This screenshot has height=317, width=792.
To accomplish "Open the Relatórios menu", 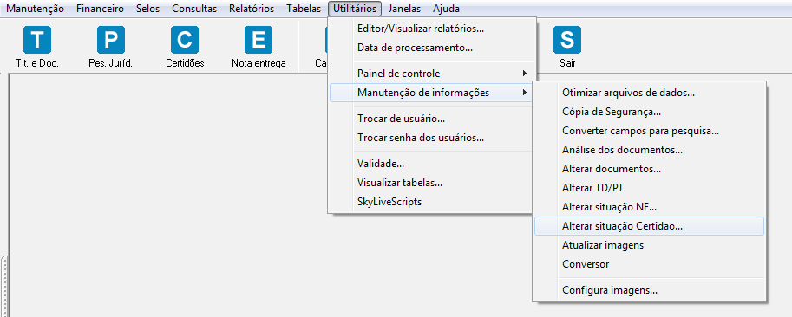I will click(x=252, y=9).
